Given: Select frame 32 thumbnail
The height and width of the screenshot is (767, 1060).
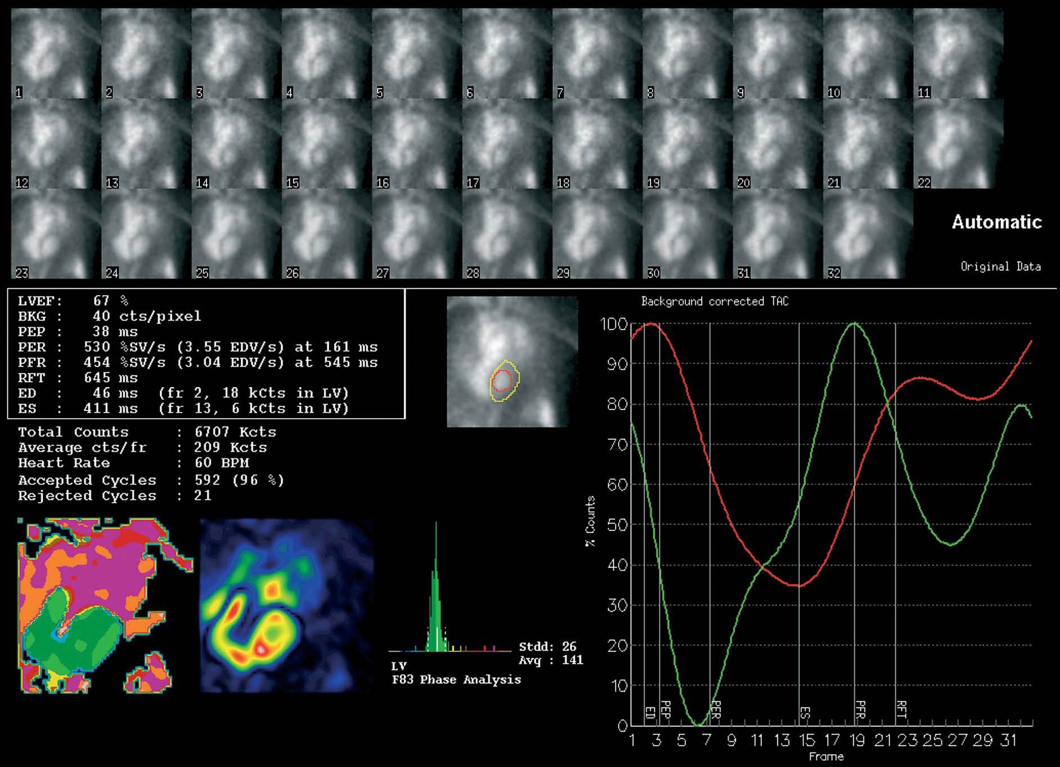Looking at the screenshot, I should (x=867, y=234).
